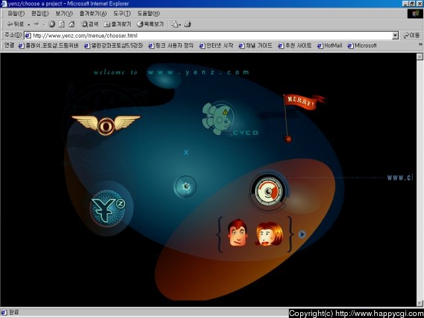Click the small x mark in the page center
This screenshot has width=424, height=318.
[x=186, y=152]
